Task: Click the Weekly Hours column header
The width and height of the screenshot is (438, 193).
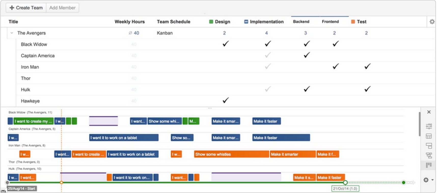Action: pos(130,22)
